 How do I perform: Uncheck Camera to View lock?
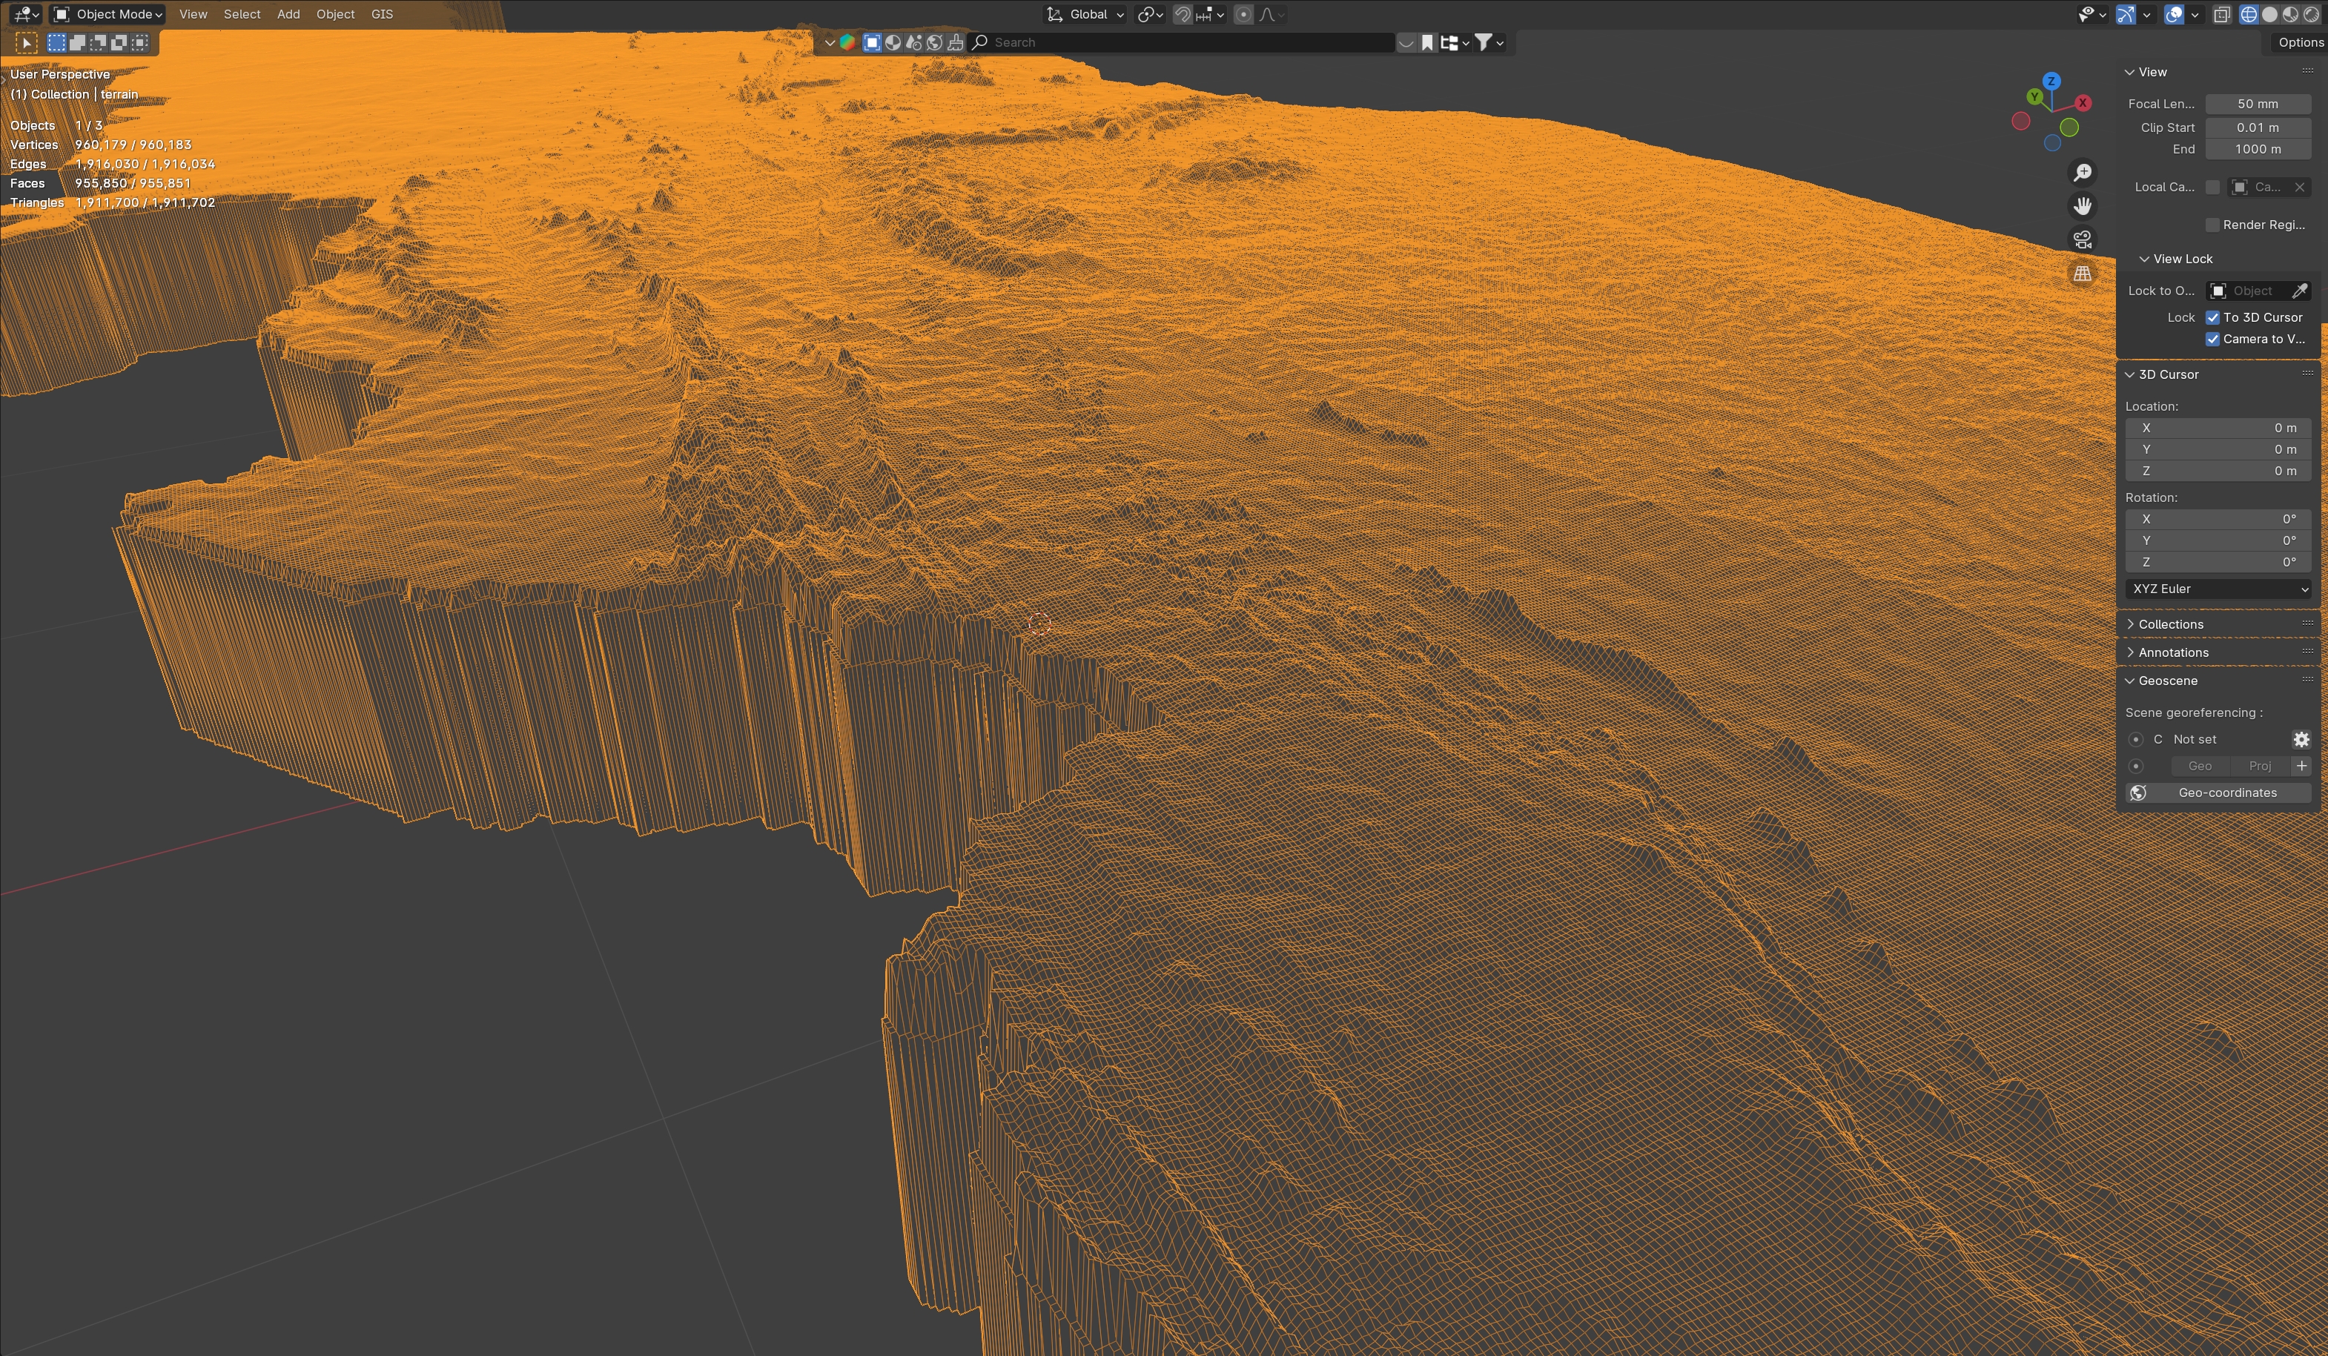point(2212,339)
